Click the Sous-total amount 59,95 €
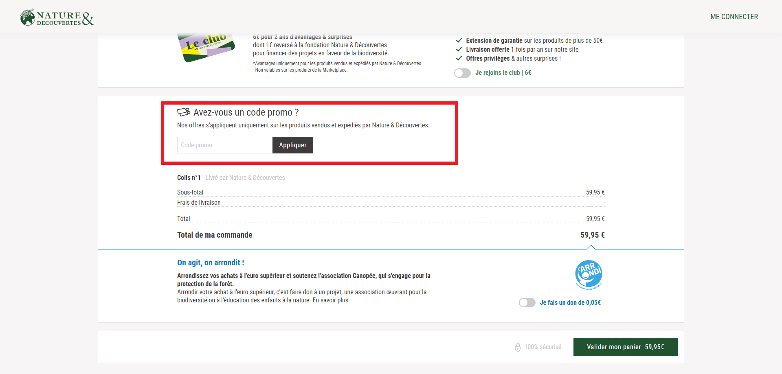Viewport: 782px width, 374px height. [595, 192]
